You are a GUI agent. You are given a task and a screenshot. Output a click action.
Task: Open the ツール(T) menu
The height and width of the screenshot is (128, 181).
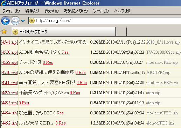click(x=101, y=11)
